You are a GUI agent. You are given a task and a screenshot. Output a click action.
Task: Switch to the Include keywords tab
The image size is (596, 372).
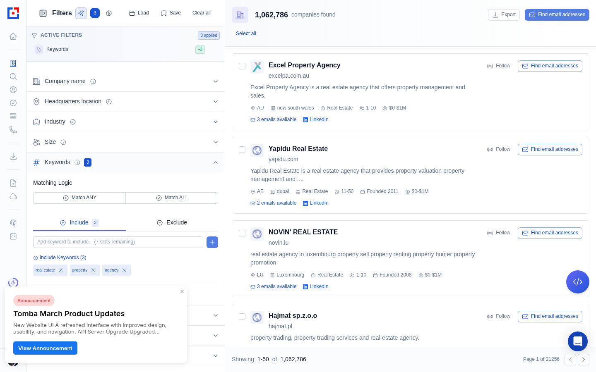pyautogui.click(x=79, y=222)
